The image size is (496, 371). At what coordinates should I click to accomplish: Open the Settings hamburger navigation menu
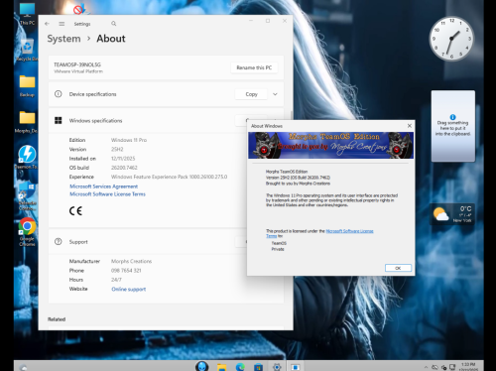62,24
